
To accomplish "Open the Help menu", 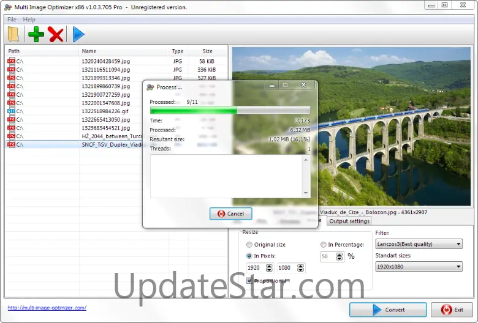I will pyautogui.click(x=29, y=20).
